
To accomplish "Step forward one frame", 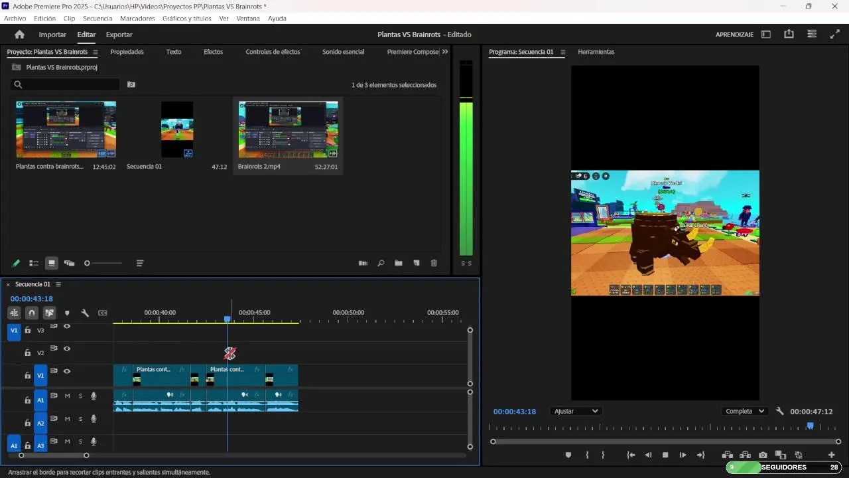I will [x=683, y=455].
